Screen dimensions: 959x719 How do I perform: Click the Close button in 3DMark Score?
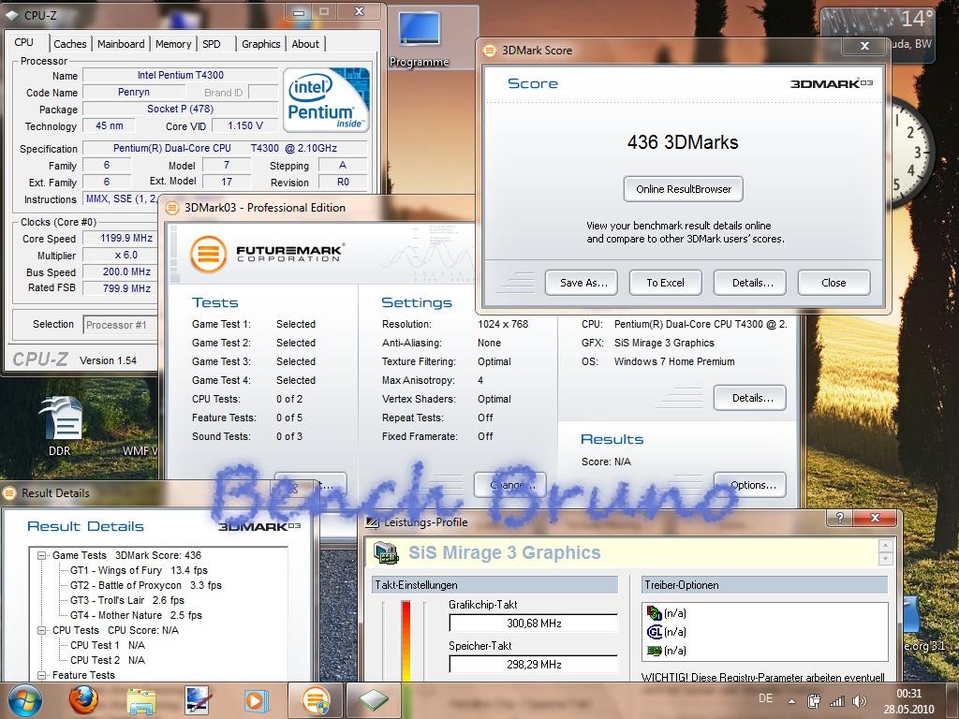click(834, 283)
